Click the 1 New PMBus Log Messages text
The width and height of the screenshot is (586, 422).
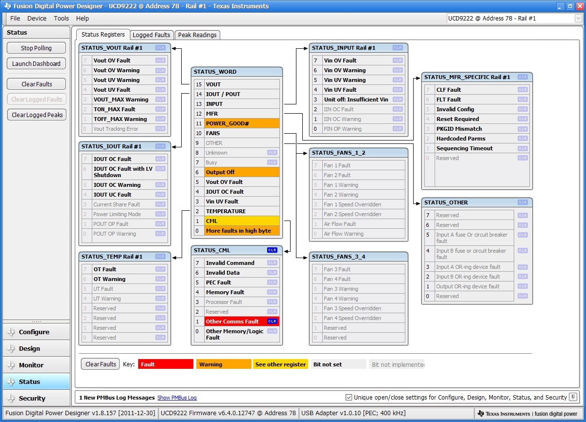coord(117,398)
